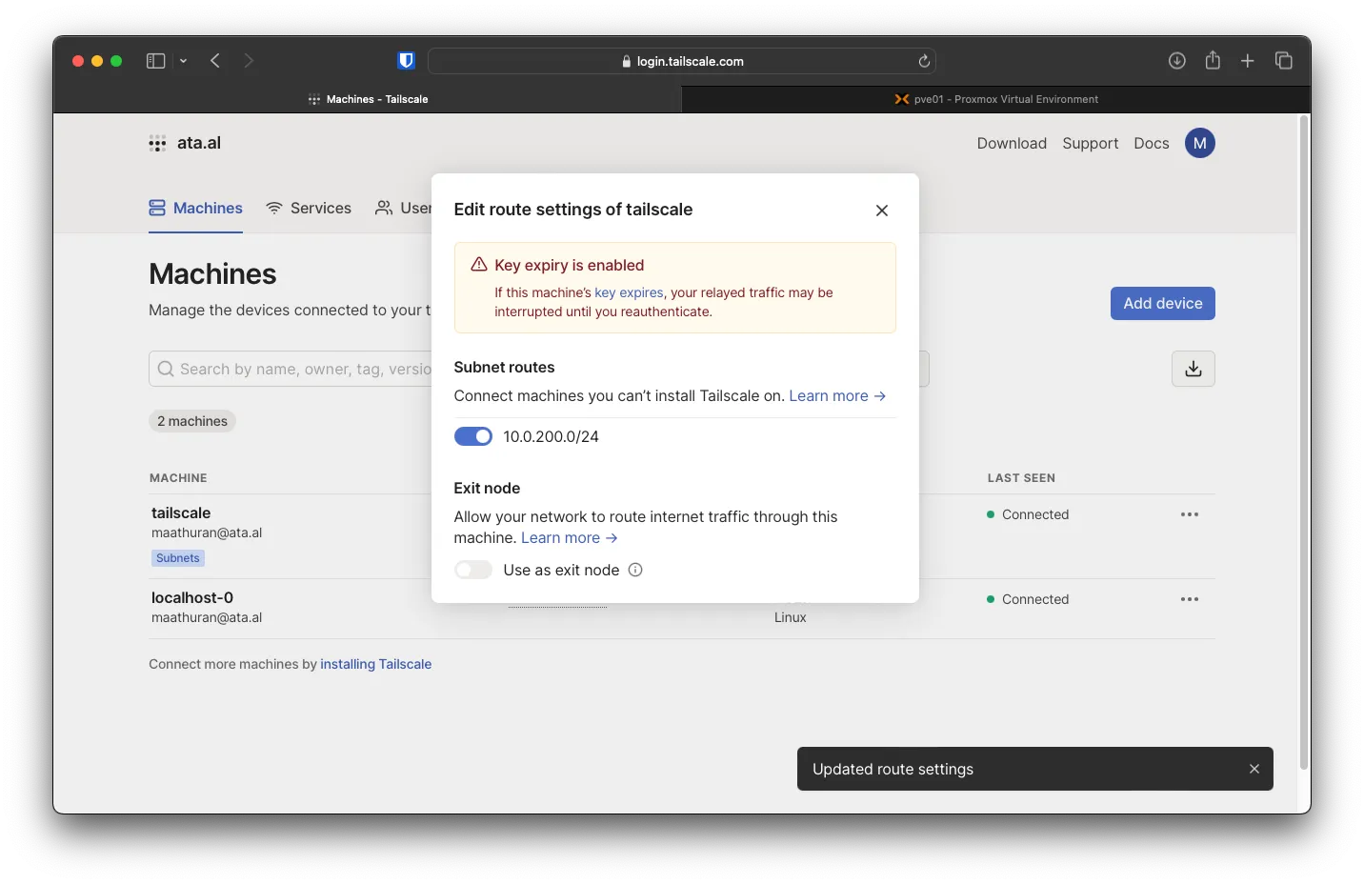Click the Download link in header
This screenshot has height=884, width=1364.
(x=1012, y=143)
